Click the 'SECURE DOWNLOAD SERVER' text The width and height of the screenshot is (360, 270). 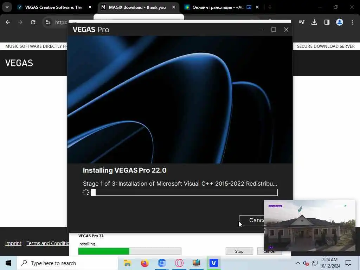click(326, 46)
